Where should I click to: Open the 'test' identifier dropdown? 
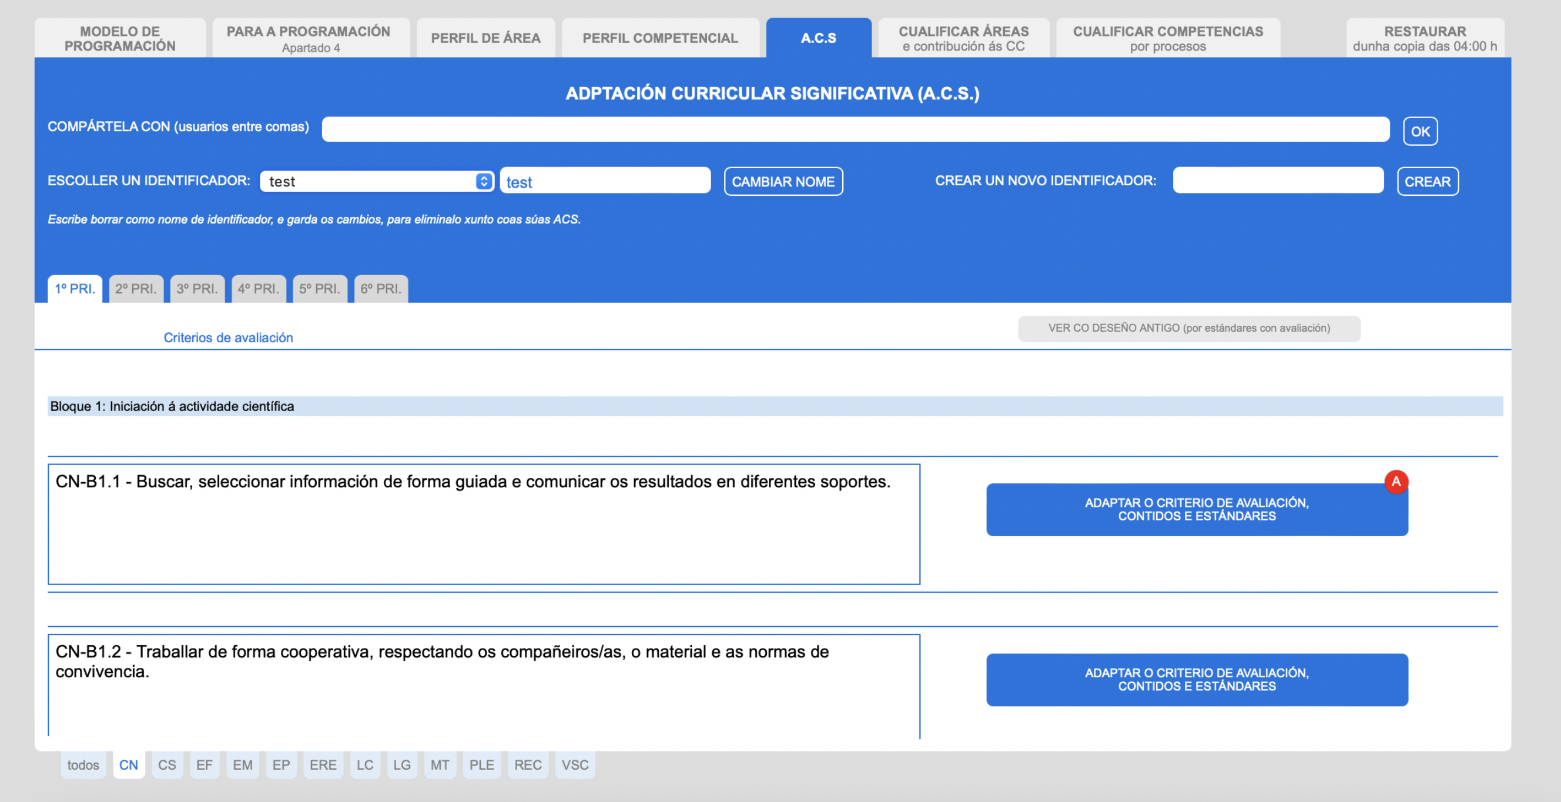(x=377, y=181)
